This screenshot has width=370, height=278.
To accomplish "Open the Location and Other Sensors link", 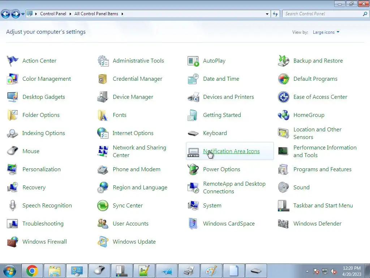I will [x=317, y=133].
